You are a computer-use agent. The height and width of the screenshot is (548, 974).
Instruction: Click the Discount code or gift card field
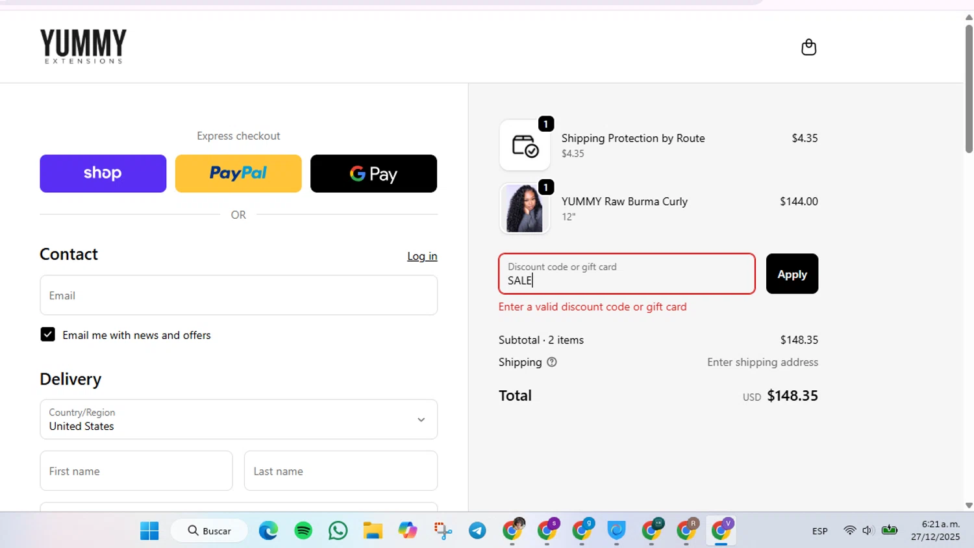point(627,274)
